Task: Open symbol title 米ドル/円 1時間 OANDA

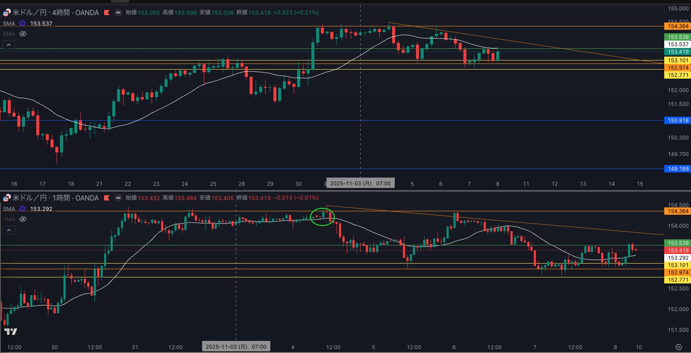Action: 56,198
